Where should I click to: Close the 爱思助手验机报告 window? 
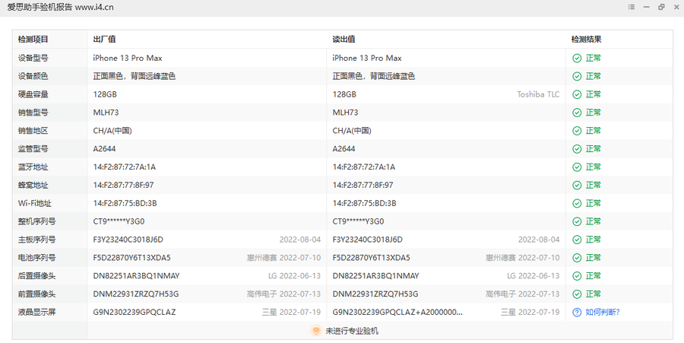tap(676, 7)
